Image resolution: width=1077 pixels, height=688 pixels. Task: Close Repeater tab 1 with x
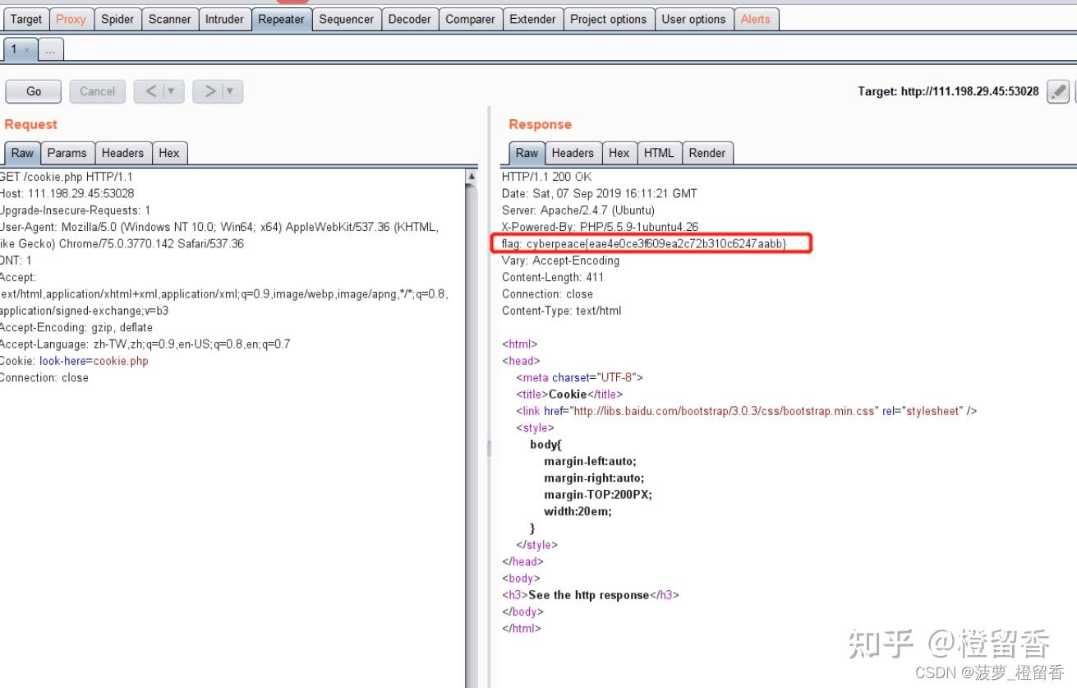(26, 50)
